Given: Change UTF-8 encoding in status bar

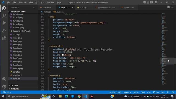Looking at the screenshot, I should point(136,92).
